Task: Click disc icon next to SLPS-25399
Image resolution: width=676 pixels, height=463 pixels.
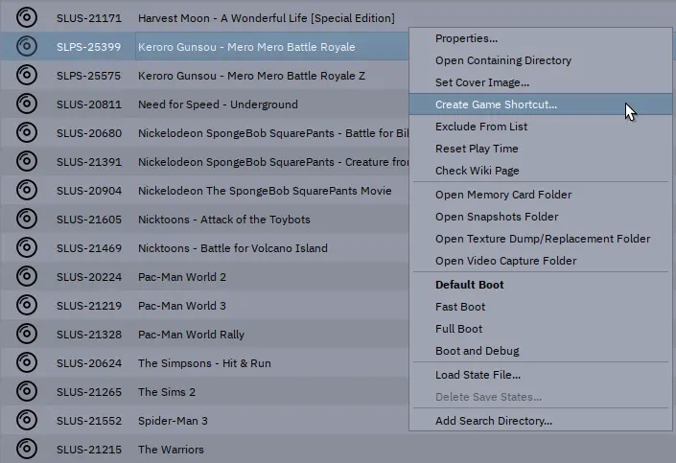Action: click(27, 46)
